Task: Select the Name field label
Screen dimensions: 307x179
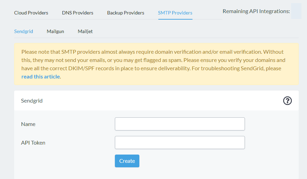Action: tap(28, 124)
